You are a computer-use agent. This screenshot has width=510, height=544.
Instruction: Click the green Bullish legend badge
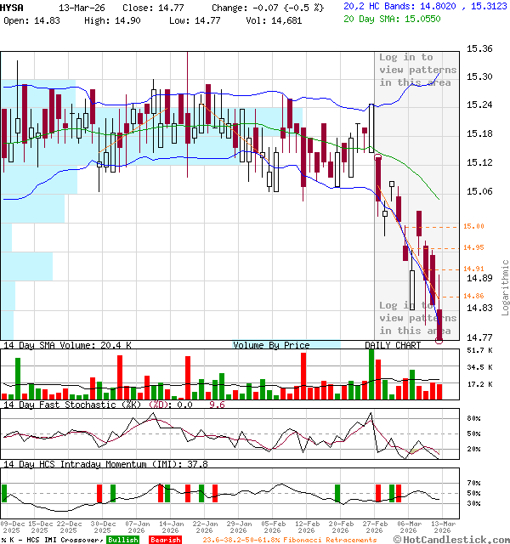click(x=123, y=540)
